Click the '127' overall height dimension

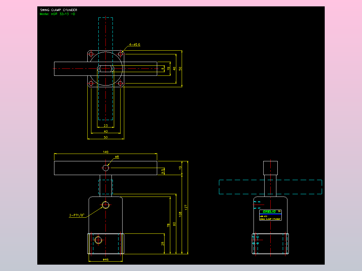186,207
